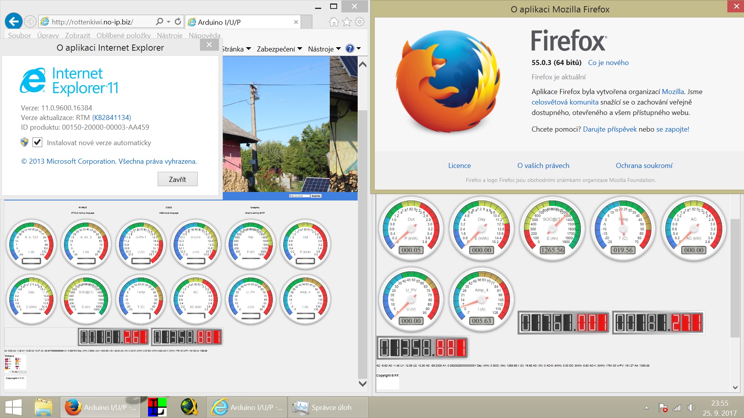Expand the Stránka dropdown menu

(x=236, y=49)
